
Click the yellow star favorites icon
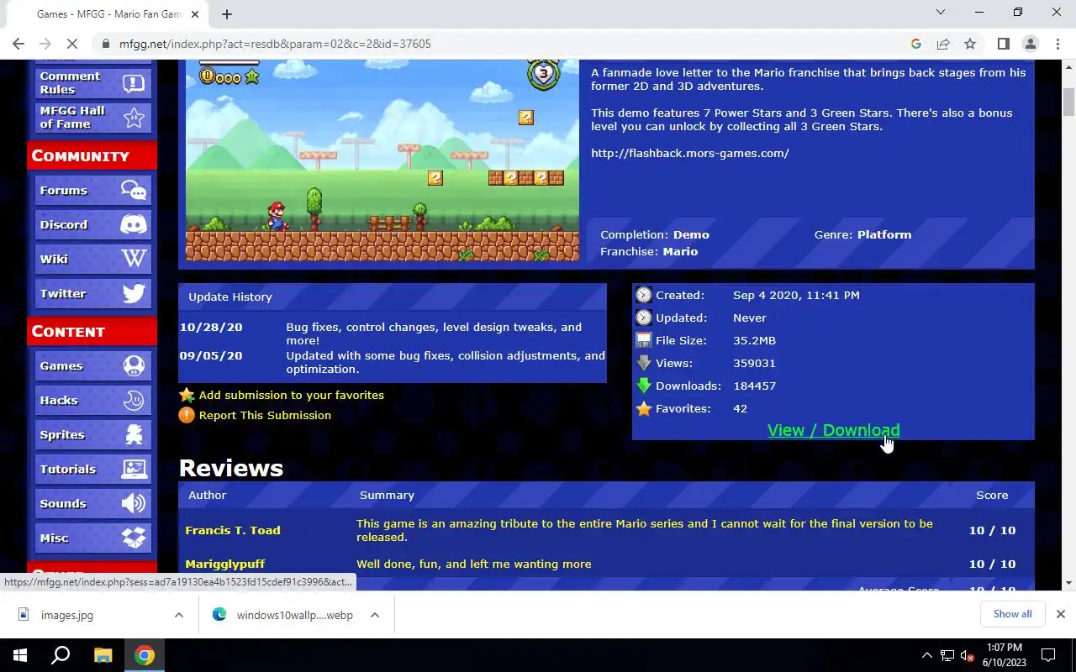click(187, 395)
